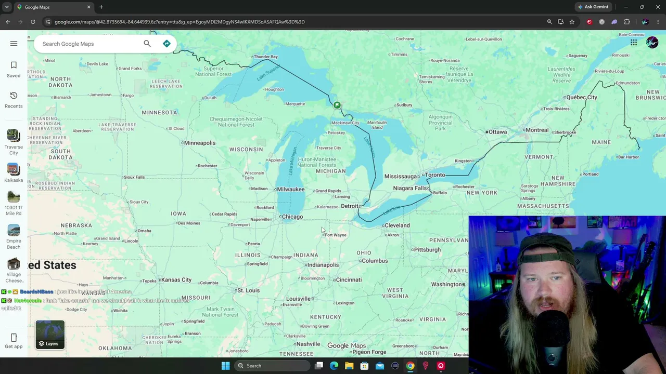
Task: Click the purple extension icon in toolbar
Action: pos(614,22)
